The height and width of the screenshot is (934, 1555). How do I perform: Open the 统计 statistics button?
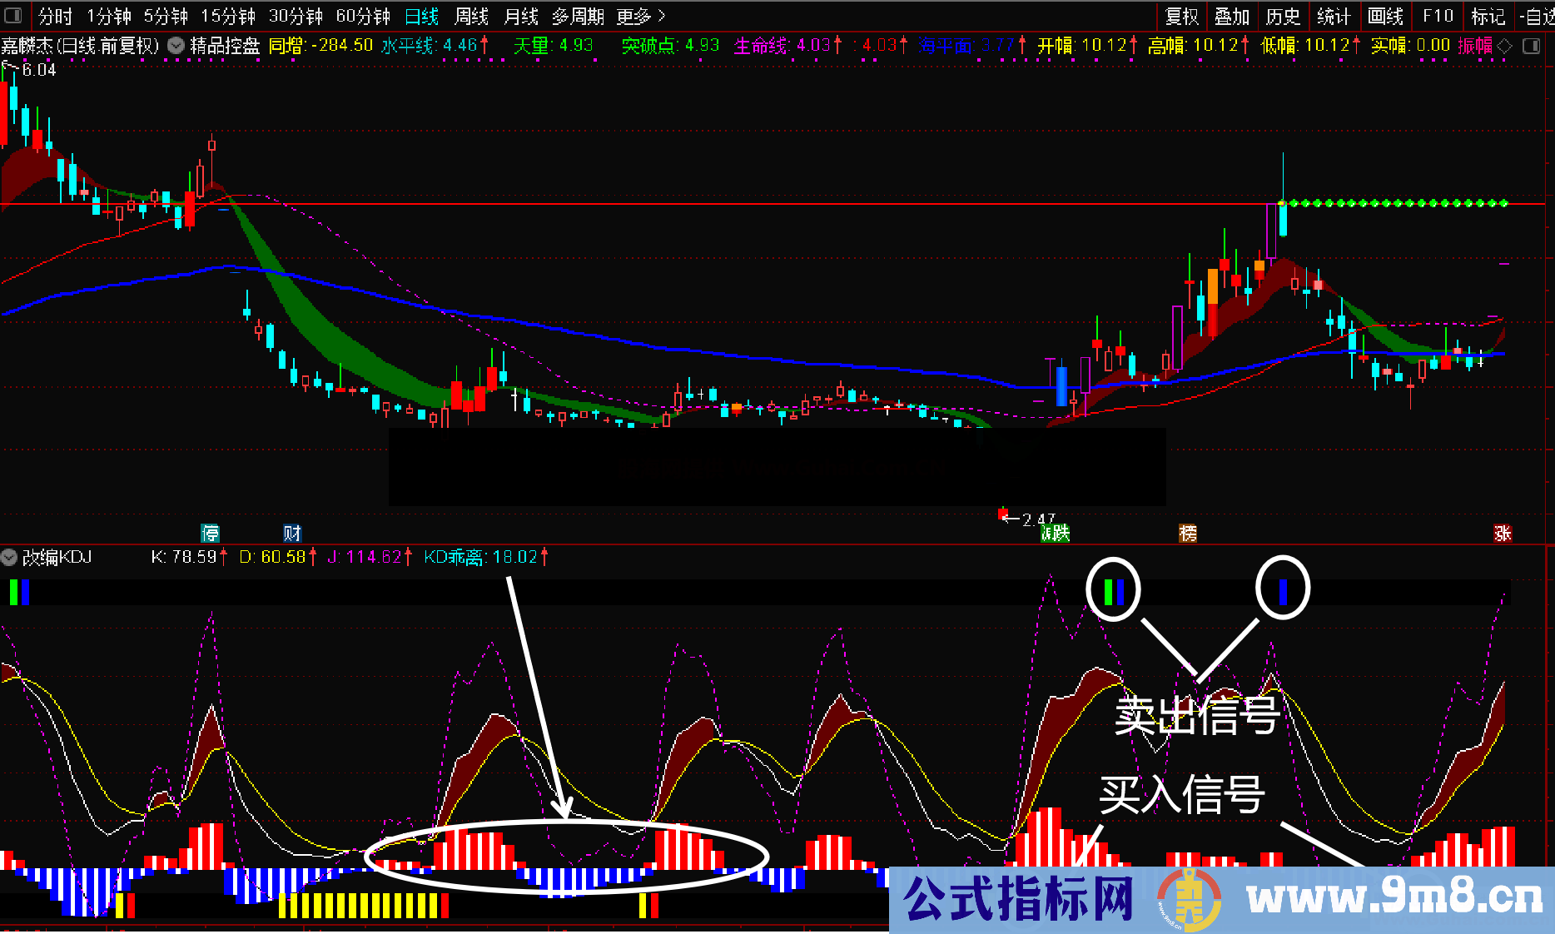click(1334, 16)
